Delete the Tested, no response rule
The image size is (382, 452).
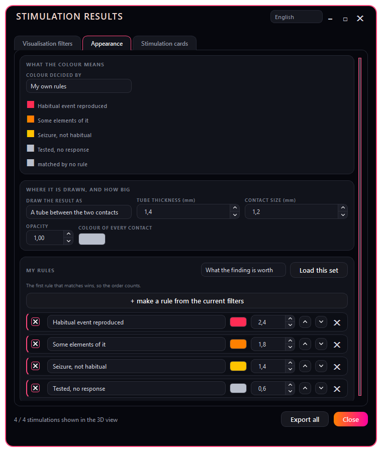pyautogui.click(x=337, y=389)
